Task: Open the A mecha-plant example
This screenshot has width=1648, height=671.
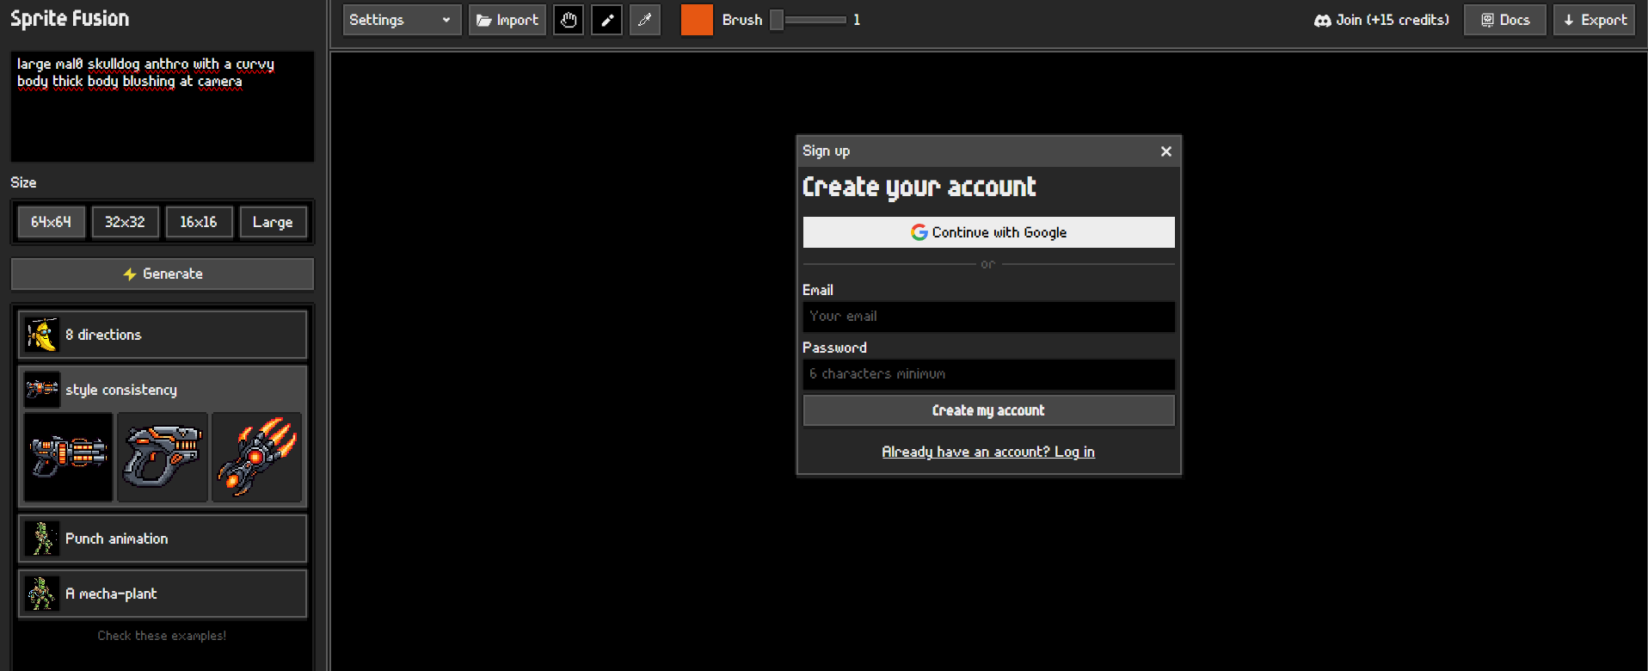Action: click(163, 594)
